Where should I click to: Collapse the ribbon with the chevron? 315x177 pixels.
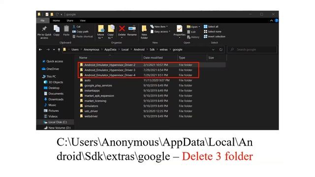(x=271, y=21)
